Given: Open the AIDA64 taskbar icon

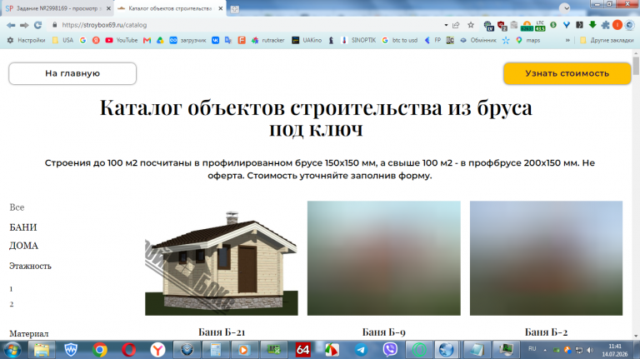Looking at the screenshot, I should click(x=302, y=350).
